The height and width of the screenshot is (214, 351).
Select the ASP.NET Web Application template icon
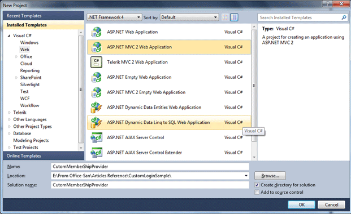[96, 32]
